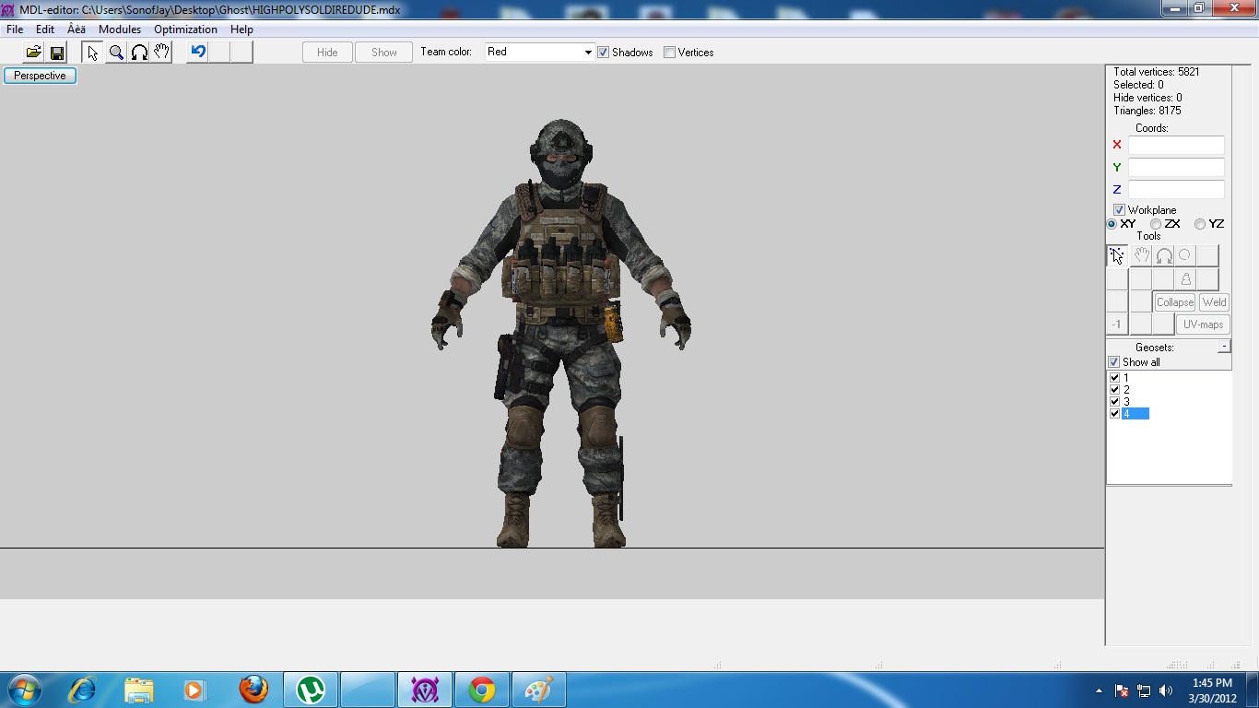Switch to MDL-editor taskbar icon
Viewport: 1259px width, 708px height.
click(x=425, y=690)
